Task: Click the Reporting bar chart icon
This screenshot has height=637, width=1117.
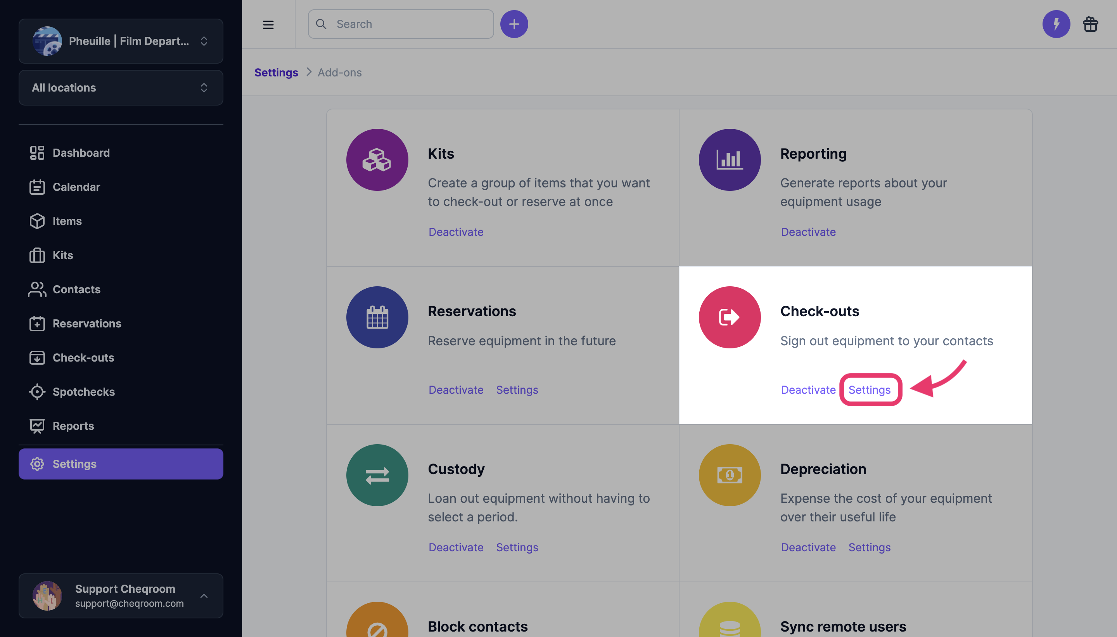Action: coord(730,160)
